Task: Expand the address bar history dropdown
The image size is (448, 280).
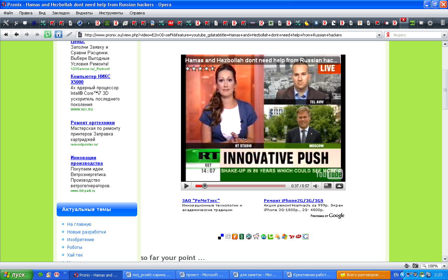Action: [379, 35]
